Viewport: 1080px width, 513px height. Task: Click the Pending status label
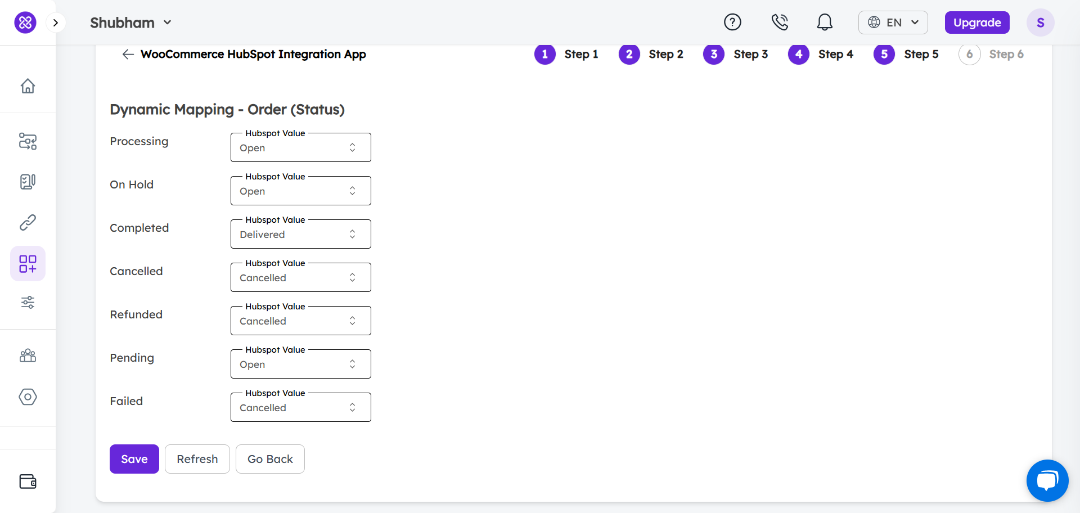coord(132,358)
